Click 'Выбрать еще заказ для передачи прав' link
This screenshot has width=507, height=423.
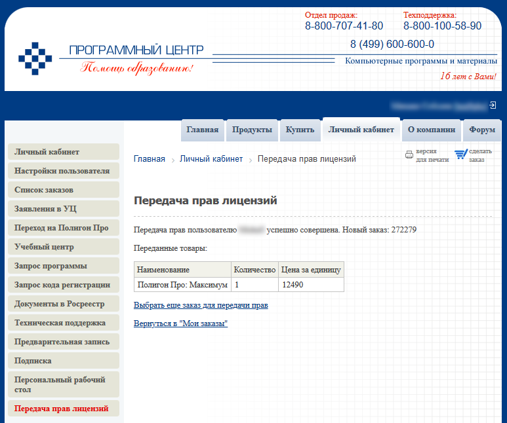(201, 305)
